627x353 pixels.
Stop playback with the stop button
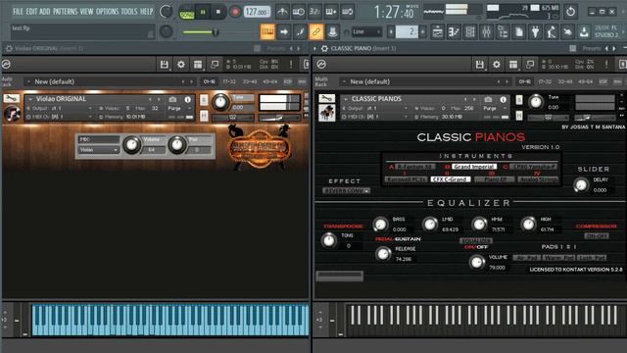click(x=217, y=12)
